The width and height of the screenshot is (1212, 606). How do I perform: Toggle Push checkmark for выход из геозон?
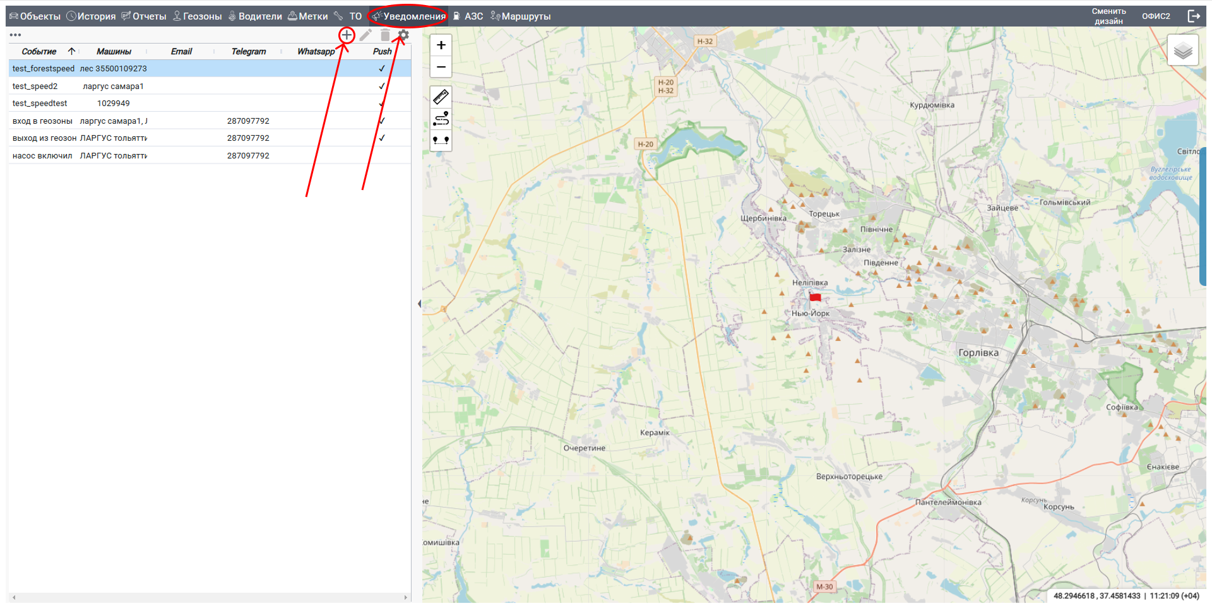click(382, 138)
